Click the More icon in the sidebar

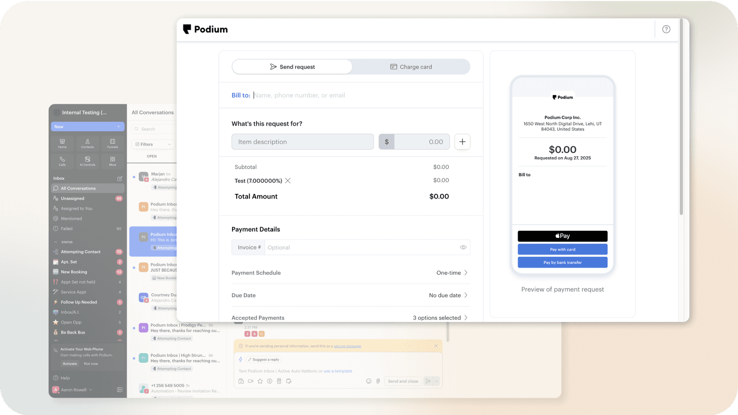pos(112,161)
